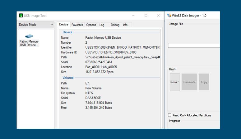Click the 'Volume' section header
This screenshot has width=241, height=139.
[x=68, y=78]
